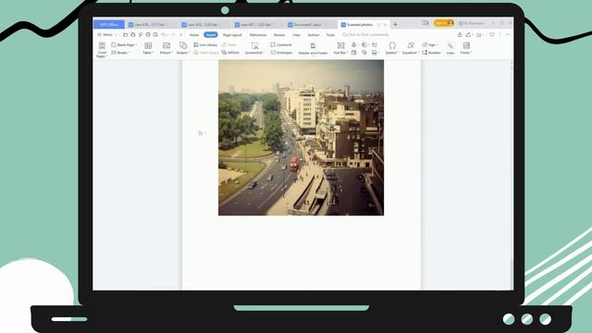Click the cloud sync icon near top right
Viewport: 592px width, 333px height.
click(x=469, y=35)
